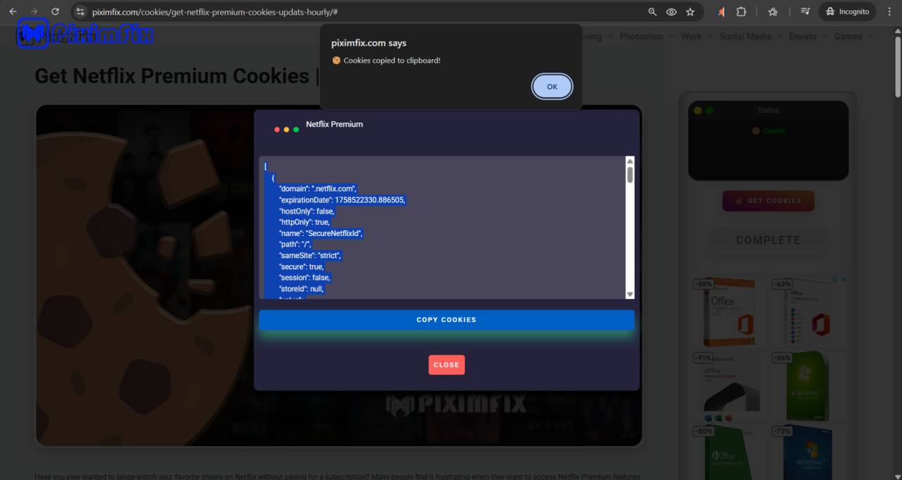The height and width of the screenshot is (480, 902).
Task: Click the "Status" panel title text
Action: 769,110
